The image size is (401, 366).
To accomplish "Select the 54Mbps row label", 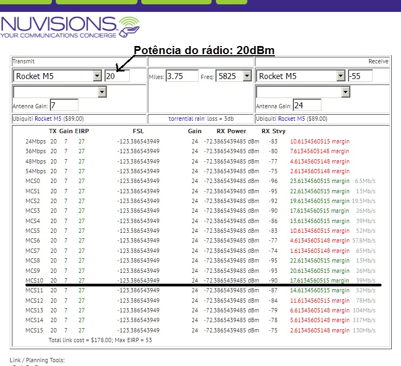I will [x=36, y=171].
